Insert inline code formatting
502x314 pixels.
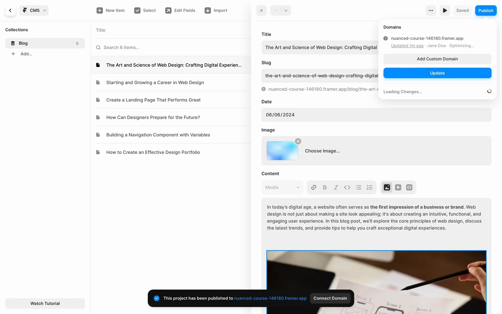tap(347, 187)
